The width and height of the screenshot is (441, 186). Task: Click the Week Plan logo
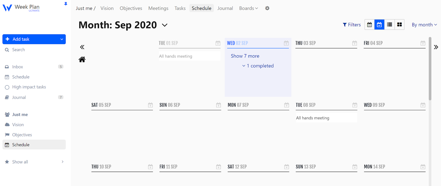click(x=21, y=8)
